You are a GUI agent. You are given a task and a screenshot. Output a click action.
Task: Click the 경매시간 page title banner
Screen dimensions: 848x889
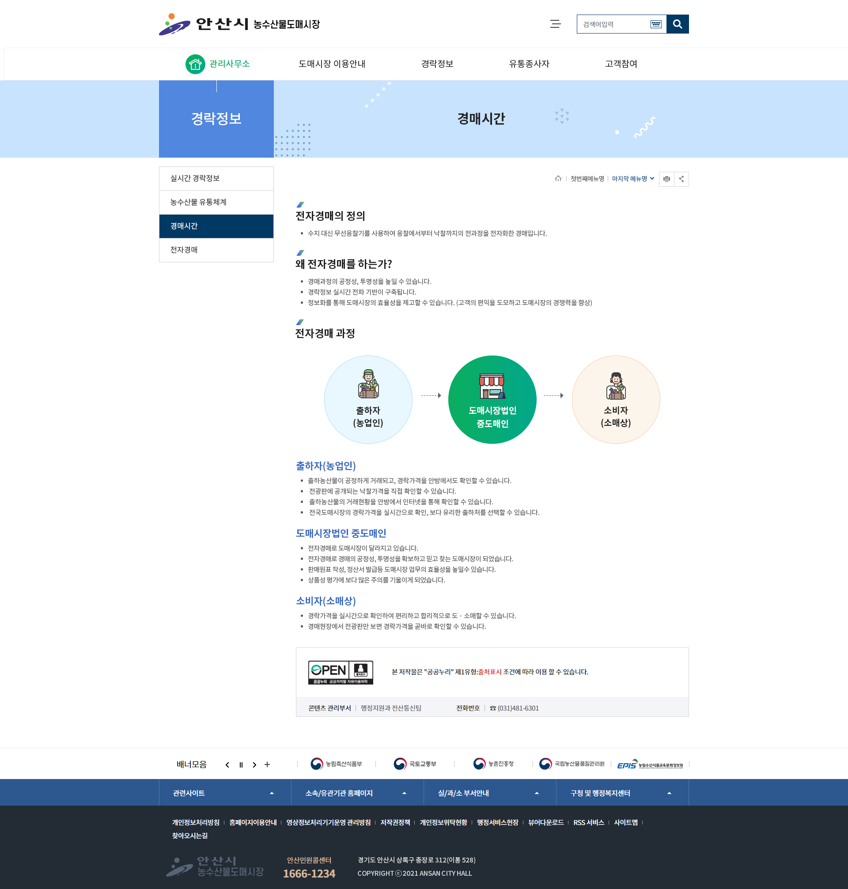click(x=481, y=119)
